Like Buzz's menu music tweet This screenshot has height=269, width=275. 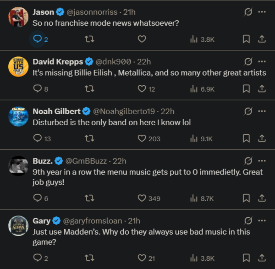coord(142,198)
